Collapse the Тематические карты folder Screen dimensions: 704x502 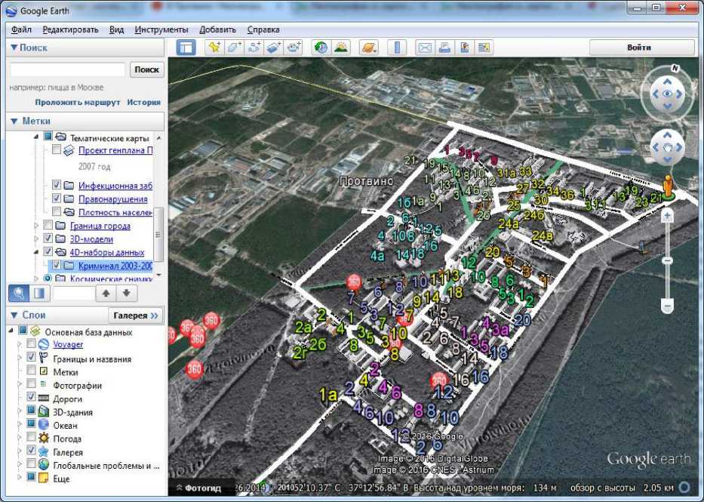36,137
